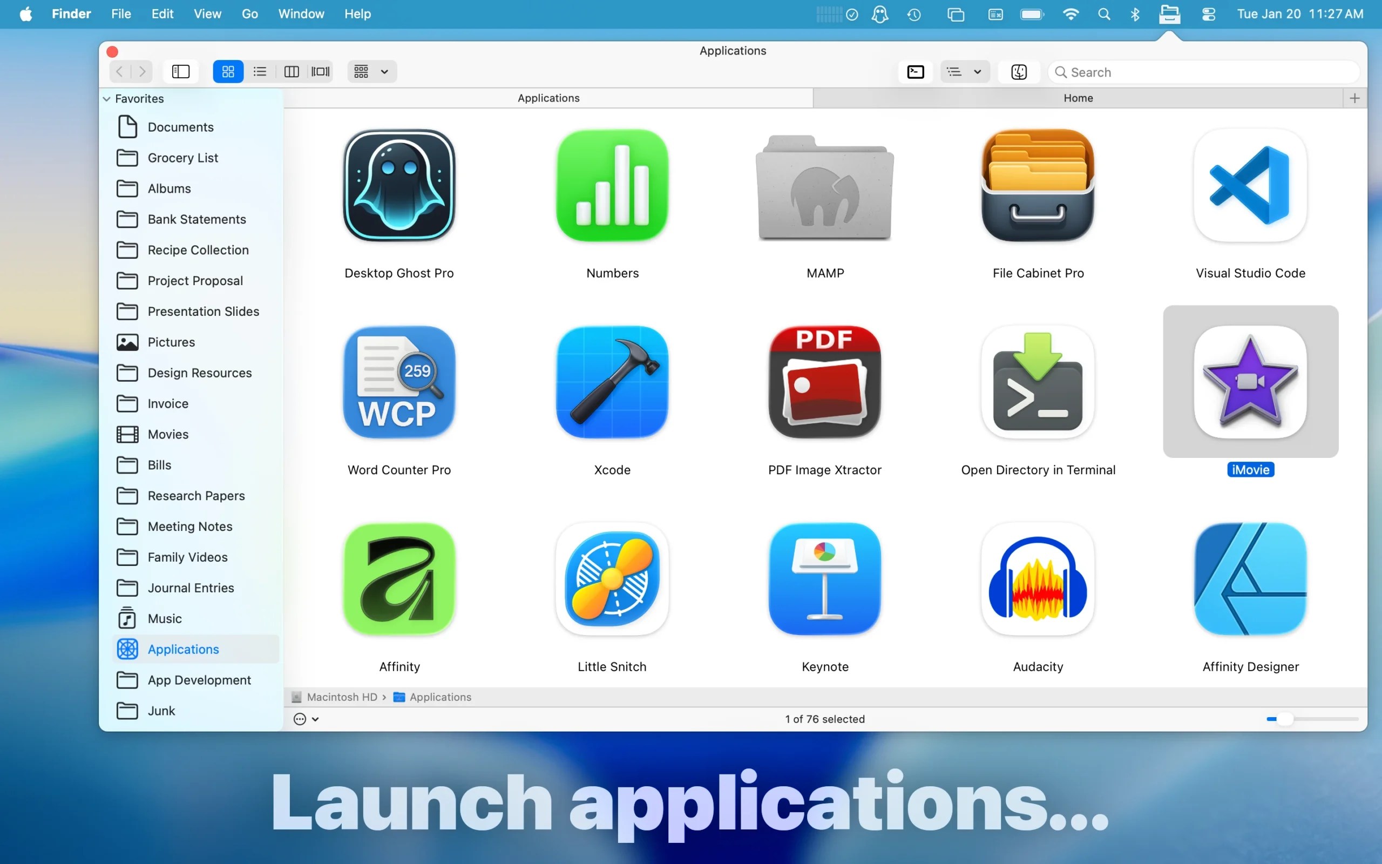Image resolution: width=1382 pixels, height=864 pixels.
Task: Click the Finder face toolbar icon
Action: [1019, 71]
